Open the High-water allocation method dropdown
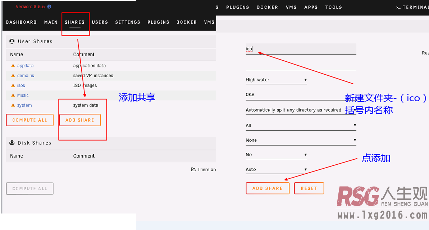 pyautogui.click(x=276, y=80)
